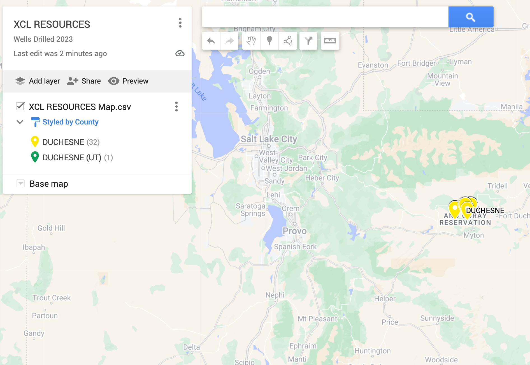Uncheck the XCL RESOURCES Map.csv layer

pyautogui.click(x=20, y=107)
